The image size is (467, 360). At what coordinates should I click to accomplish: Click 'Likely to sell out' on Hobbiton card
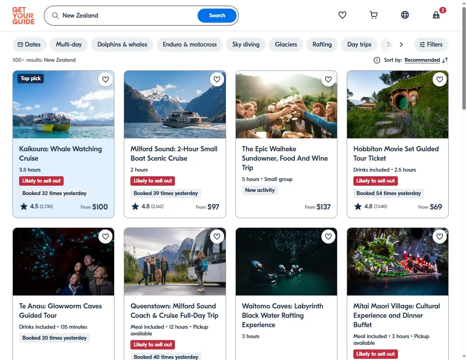click(375, 181)
